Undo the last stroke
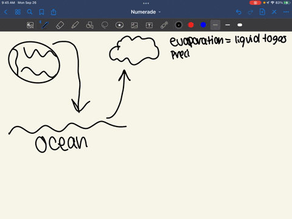The image size is (292, 219). [238, 12]
